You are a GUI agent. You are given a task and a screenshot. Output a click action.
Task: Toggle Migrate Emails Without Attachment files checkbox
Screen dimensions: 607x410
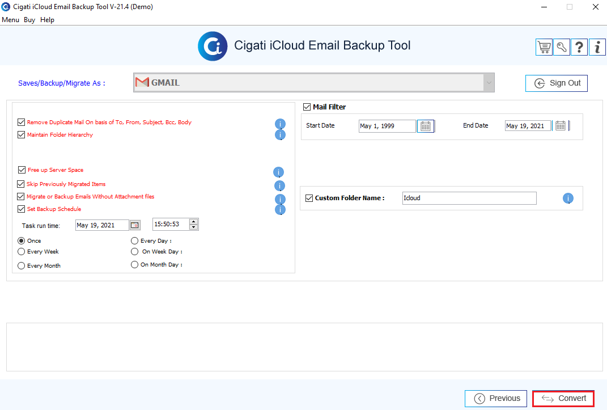pyautogui.click(x=21, y=197)
